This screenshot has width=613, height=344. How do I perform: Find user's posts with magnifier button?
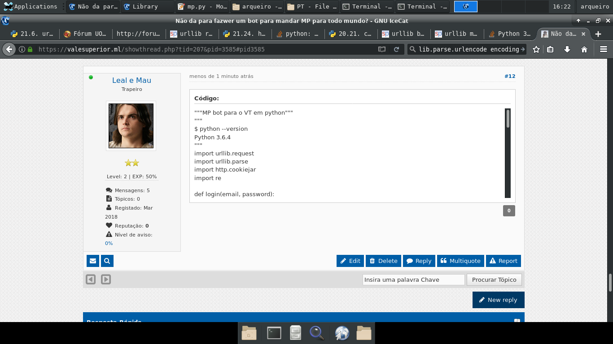point(107,261)
